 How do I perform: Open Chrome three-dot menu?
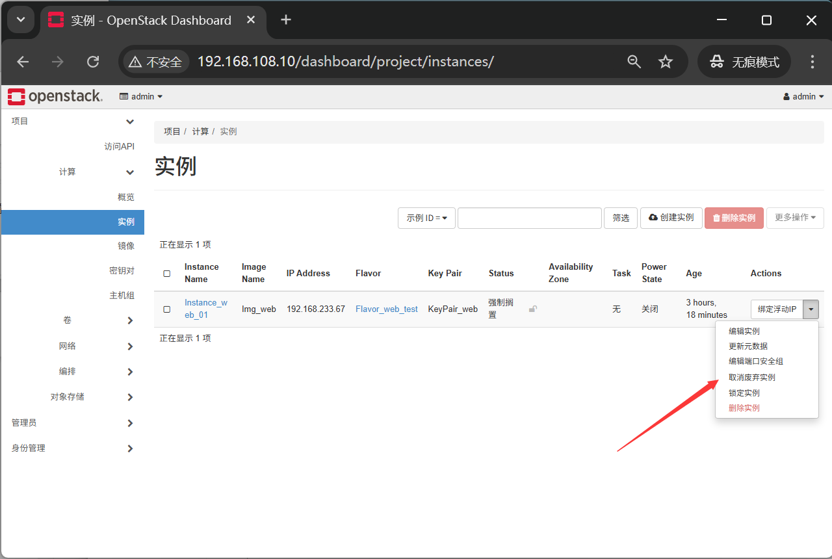pyautogui.click(x=812, y=62)
